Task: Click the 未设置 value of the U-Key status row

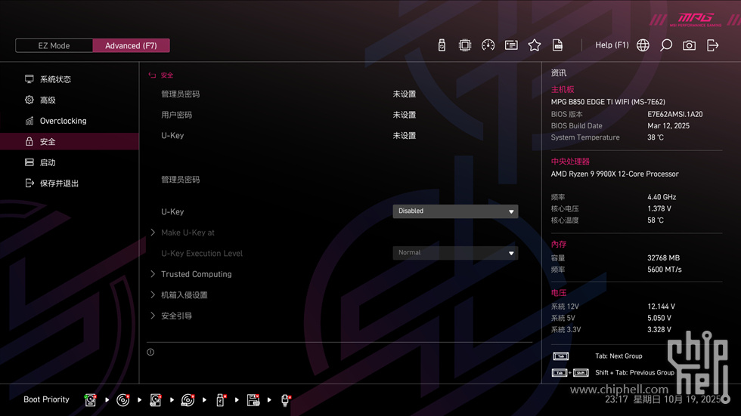Action: [x=404, y=135]
